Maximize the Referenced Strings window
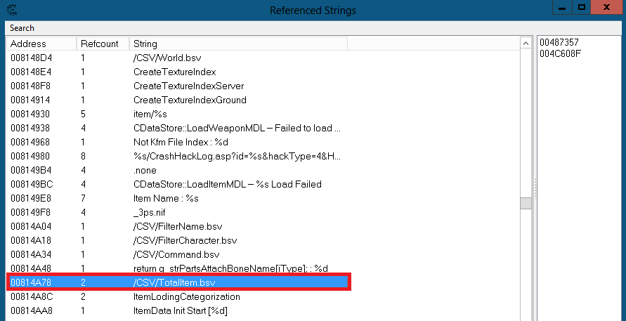Image resolution: width=626 pixels, height=321 pixels. click(x=582, y=8)
